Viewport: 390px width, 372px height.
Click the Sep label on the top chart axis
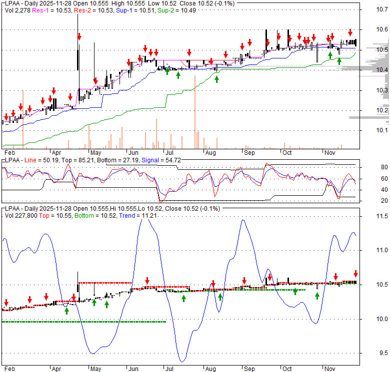point(248,153)
